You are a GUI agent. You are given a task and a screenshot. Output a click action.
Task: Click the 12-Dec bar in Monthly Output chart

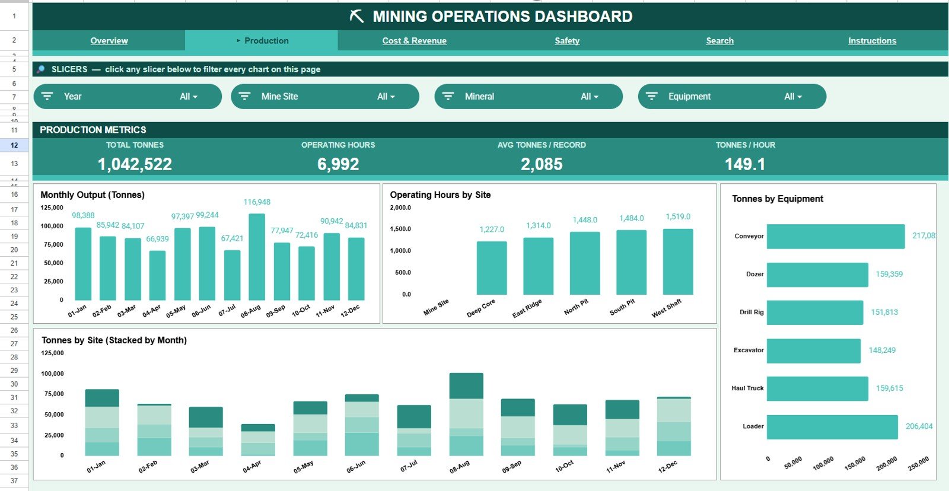[x=356, y=269]
